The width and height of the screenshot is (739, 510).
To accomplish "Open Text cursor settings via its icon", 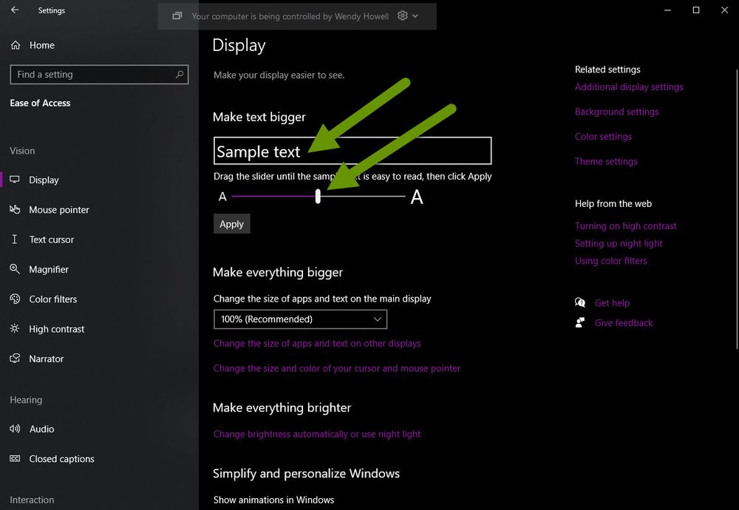I will click(14, 239).
